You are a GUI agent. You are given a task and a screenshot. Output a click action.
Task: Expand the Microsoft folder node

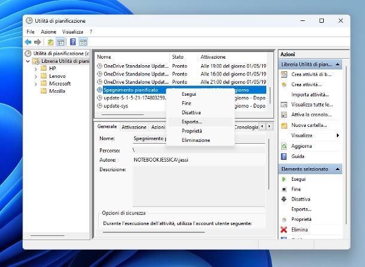[36, 84]
